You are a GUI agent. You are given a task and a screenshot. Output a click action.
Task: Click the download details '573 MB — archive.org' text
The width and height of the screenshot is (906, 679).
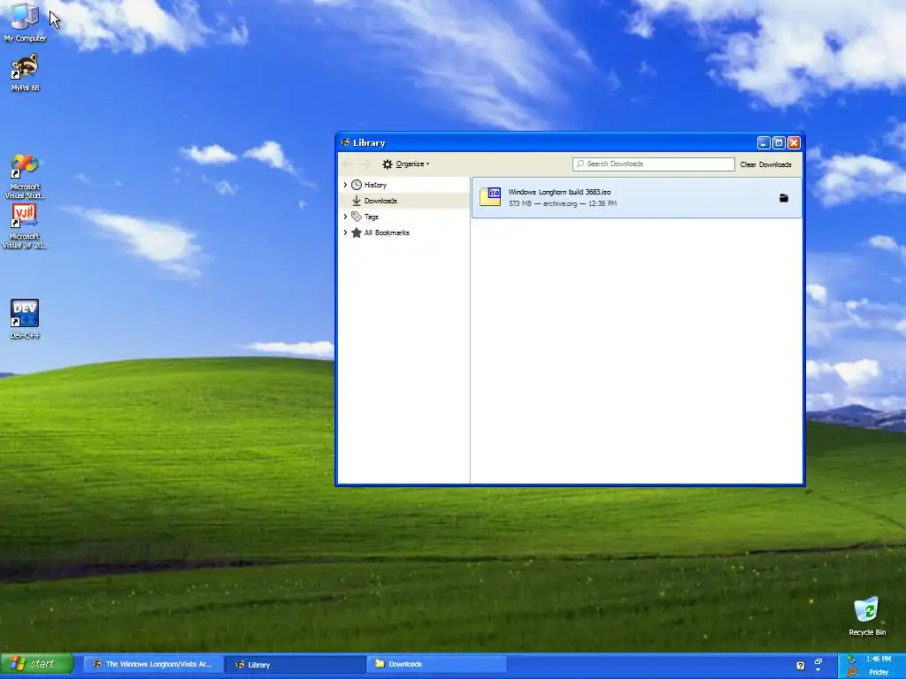562,203
